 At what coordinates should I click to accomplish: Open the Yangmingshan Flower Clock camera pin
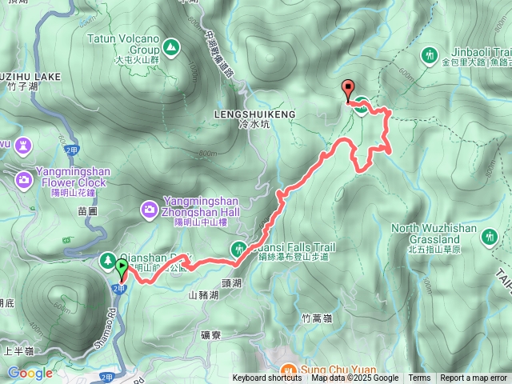[24, 181]
